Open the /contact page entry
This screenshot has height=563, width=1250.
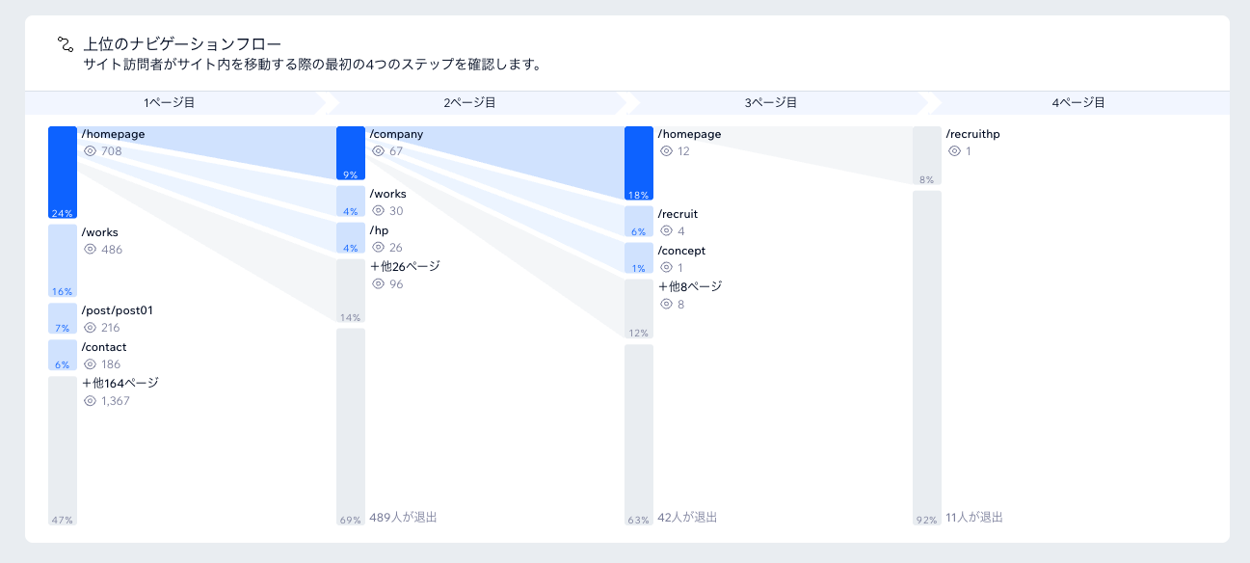coord(104,347)
